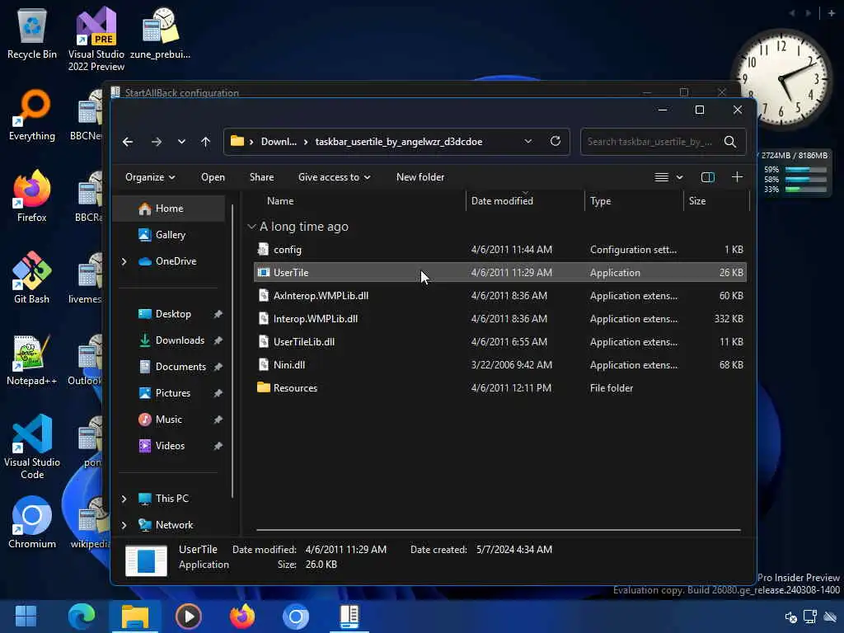Screen dimensions: 844x633
Task: Expand the Network node
Action: [x=124, y=525]
